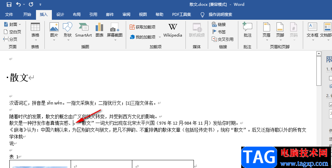Insert a 图片 picture
This screenshot has width=332, height=168.
[x=54, y=32]
